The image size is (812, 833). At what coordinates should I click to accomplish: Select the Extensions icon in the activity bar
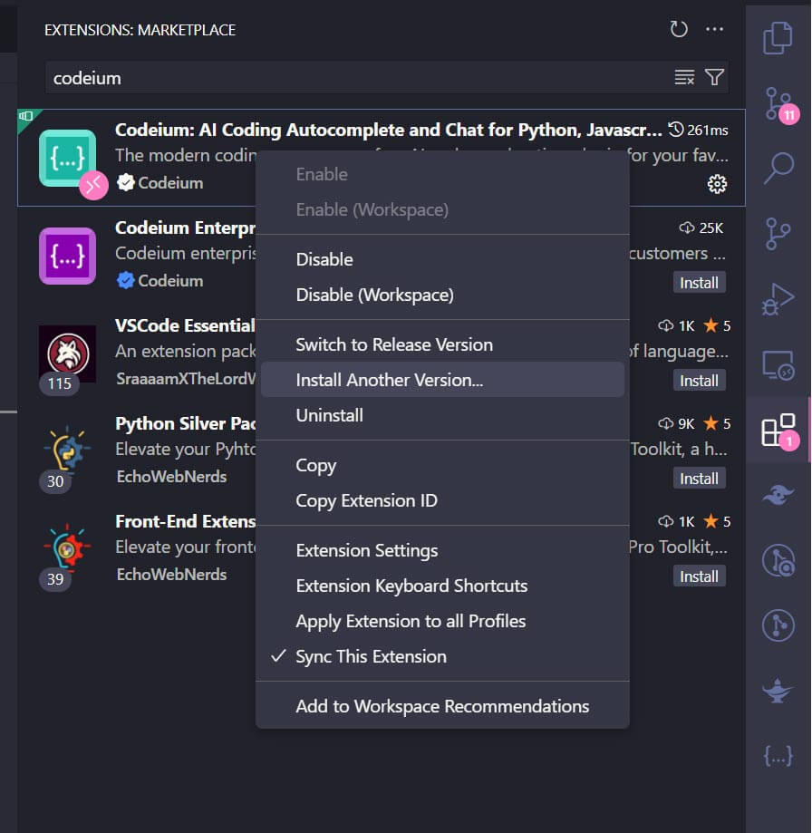(776, 430)
